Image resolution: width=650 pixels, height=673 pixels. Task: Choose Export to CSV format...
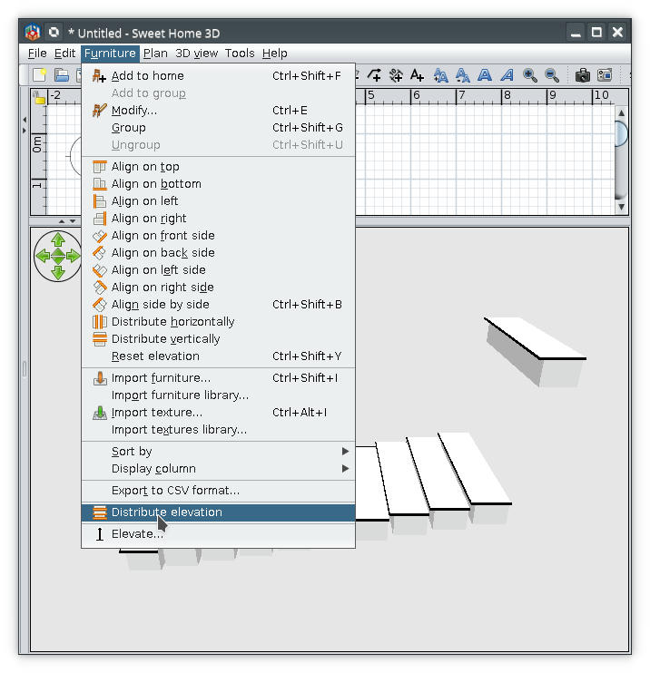click(x=218, y=490)
